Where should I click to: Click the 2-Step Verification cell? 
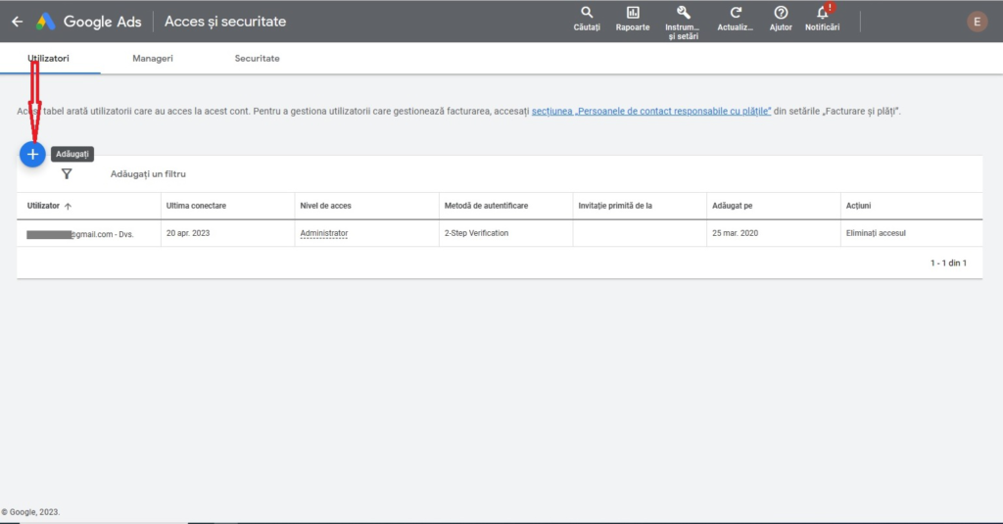(x=477, y=233)
